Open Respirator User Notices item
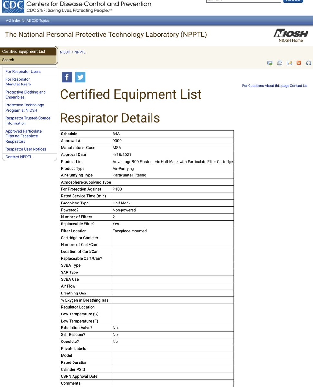313x387 pixels. pyautogui.click(x=26, y=149)
